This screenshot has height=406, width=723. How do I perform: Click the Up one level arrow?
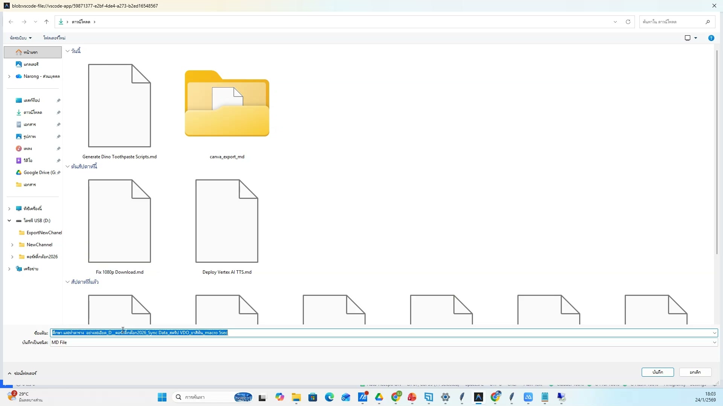point(46,22)
